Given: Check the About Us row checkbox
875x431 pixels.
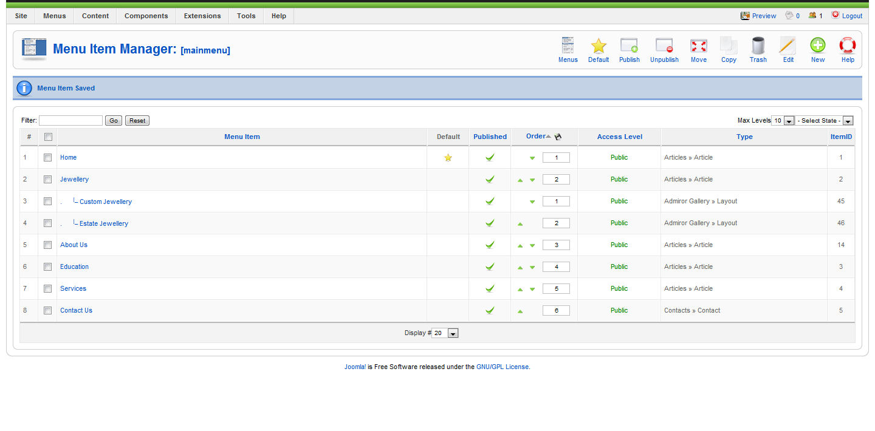Looking at the screenshot, I should point(48,245).
